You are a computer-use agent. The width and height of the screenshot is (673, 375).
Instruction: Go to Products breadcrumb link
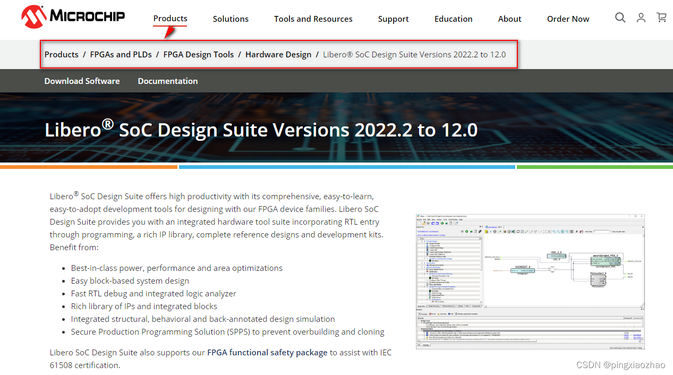pos(61,54)
